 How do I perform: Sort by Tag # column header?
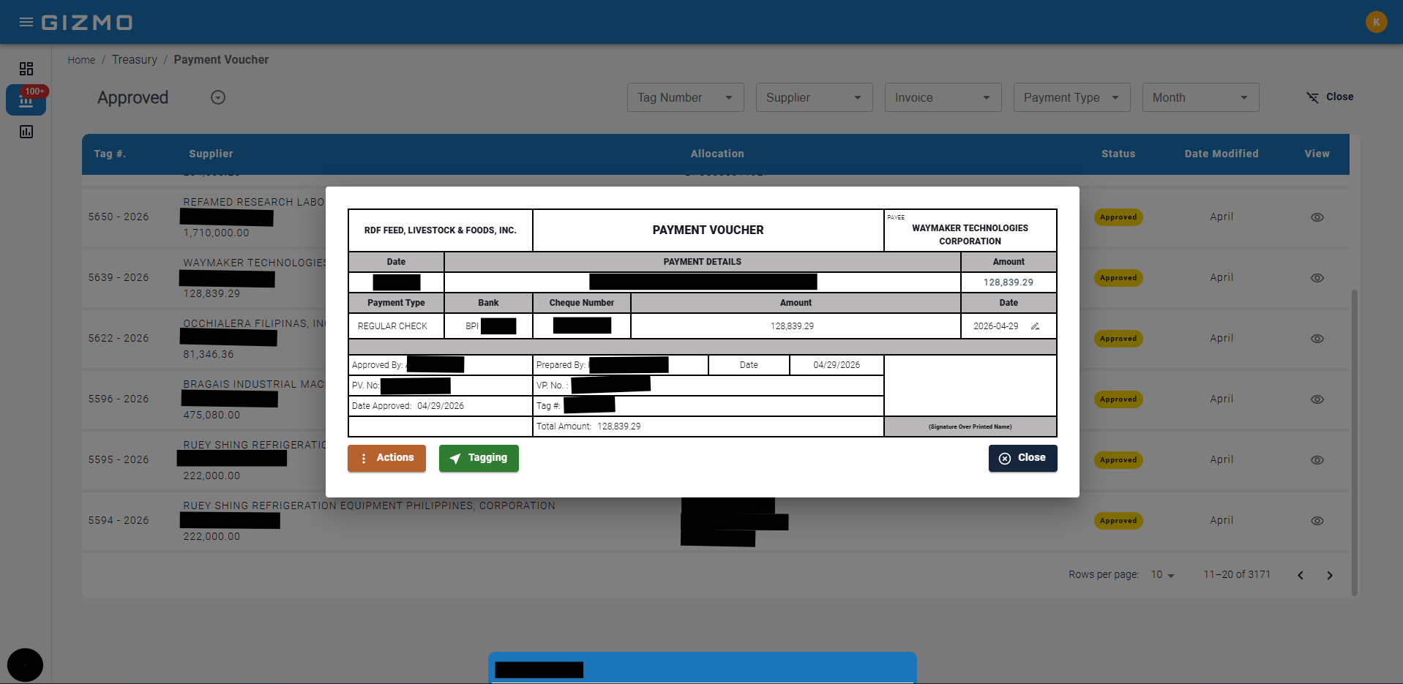(110, 154)
